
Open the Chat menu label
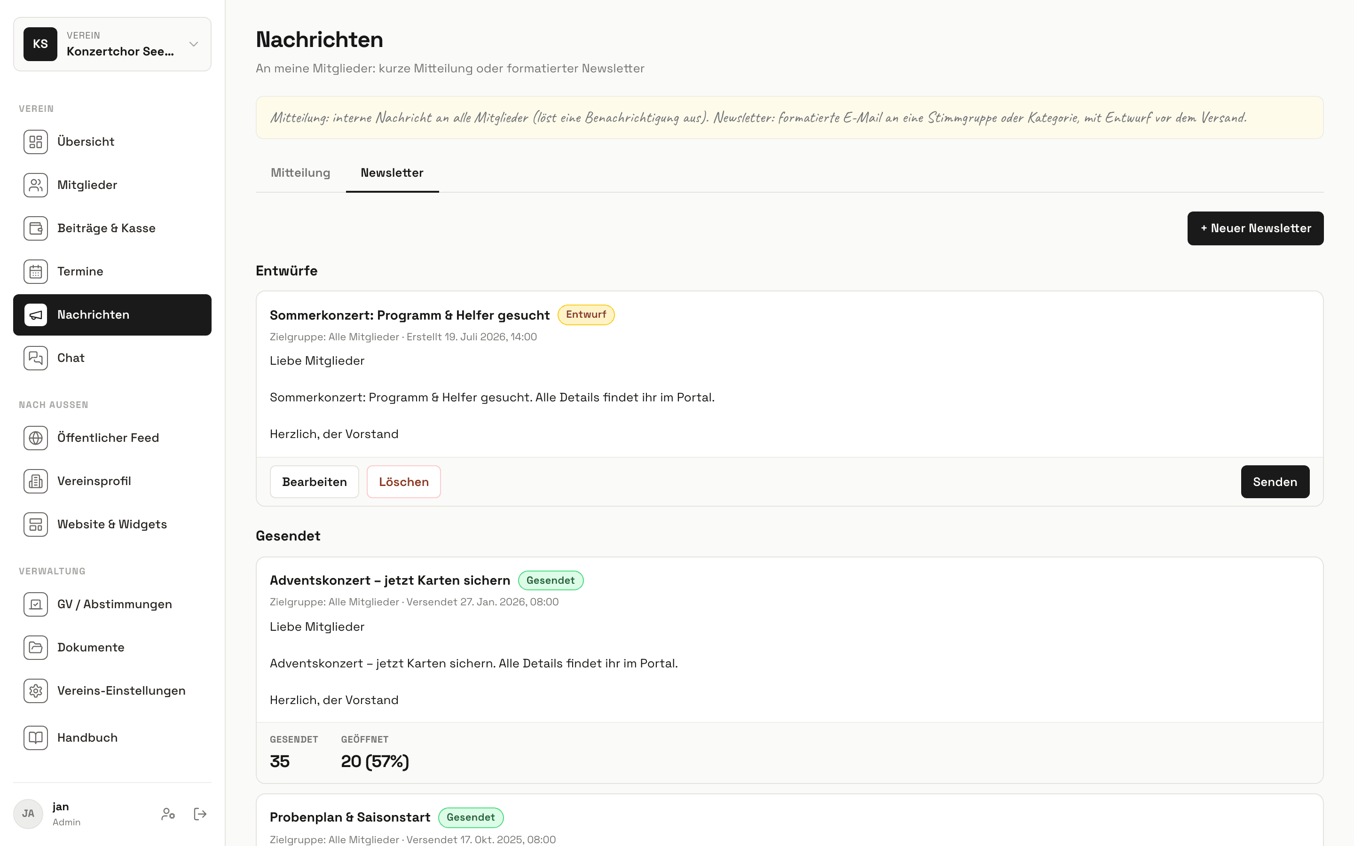coord(71,358)
